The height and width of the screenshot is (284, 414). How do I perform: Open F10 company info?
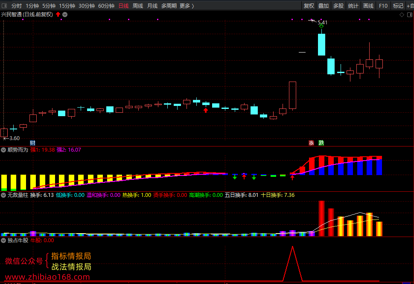coord(383,6)
